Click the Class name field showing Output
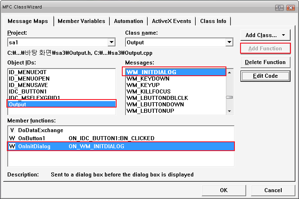Screen dimensions: 299x199 coord(179,42)
